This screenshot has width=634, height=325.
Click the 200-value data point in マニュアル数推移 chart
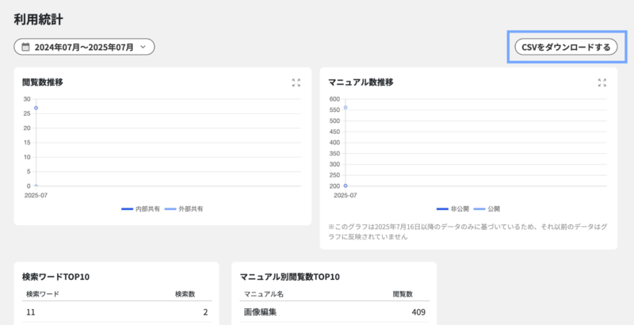(345, 185)
